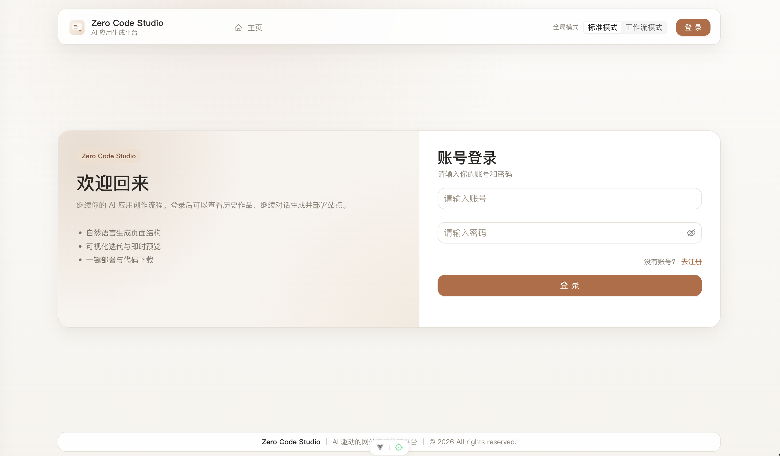Switch global mode to 工作流模式
The image size is (780, 456).
tap(644, 27)
